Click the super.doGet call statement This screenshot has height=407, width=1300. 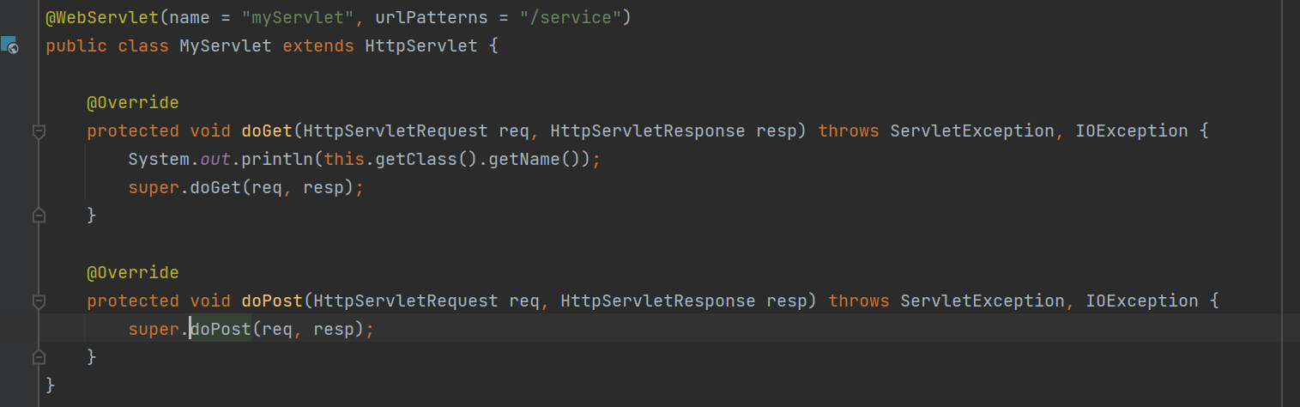246,188
